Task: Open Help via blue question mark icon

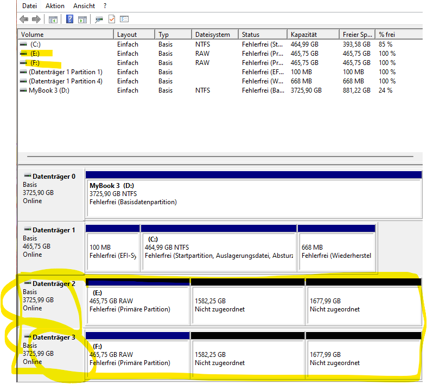Action: pyautogui.click(x=69, y=19)
